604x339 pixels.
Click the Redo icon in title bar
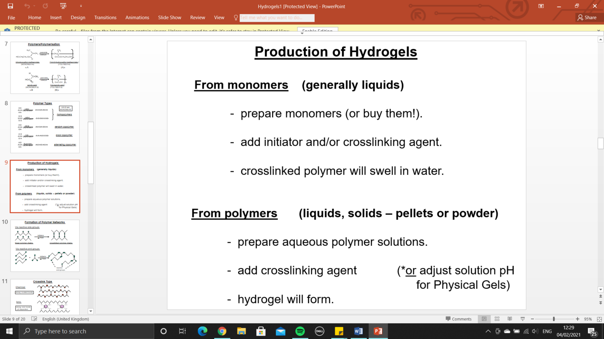click(45, 6)
